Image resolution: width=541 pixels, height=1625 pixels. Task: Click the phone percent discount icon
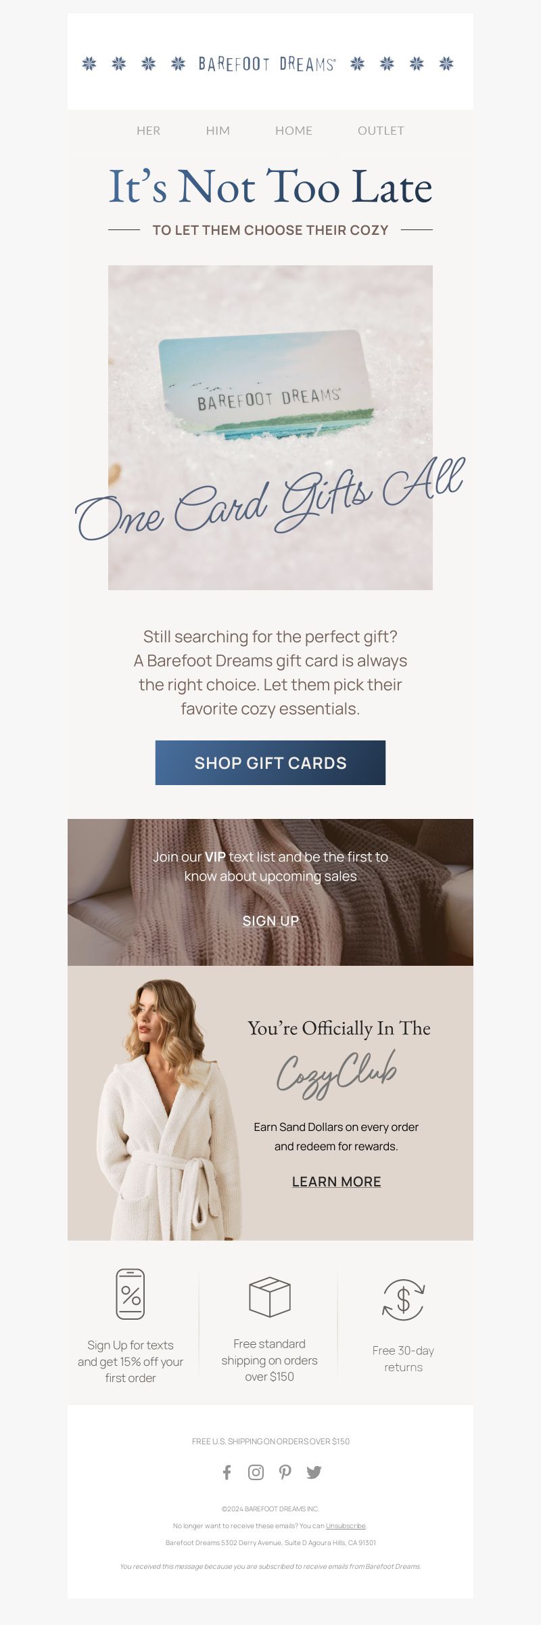click(x=131, y=1294)
